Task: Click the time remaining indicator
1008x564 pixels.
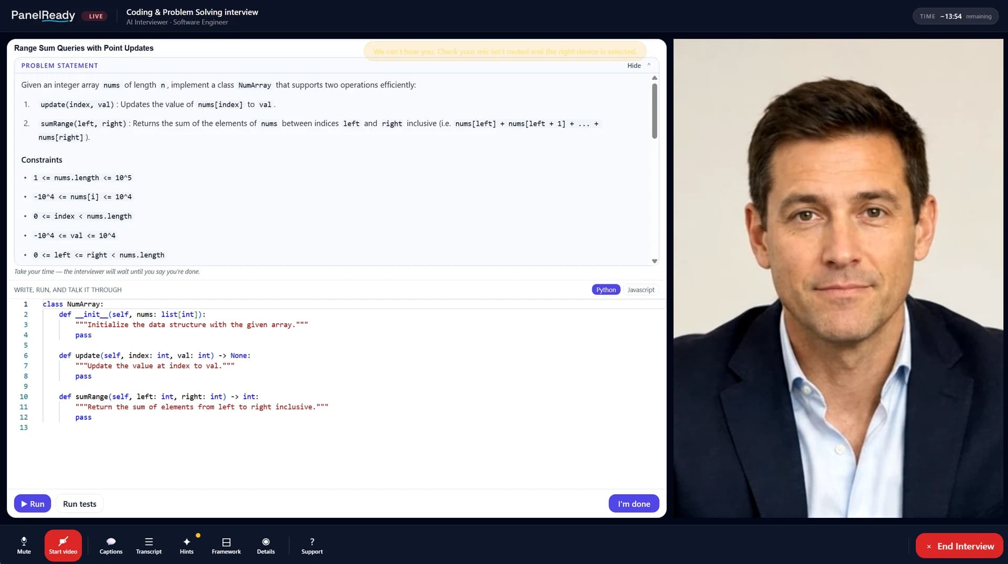Action: pyautogui.click(x=955, y=16)
